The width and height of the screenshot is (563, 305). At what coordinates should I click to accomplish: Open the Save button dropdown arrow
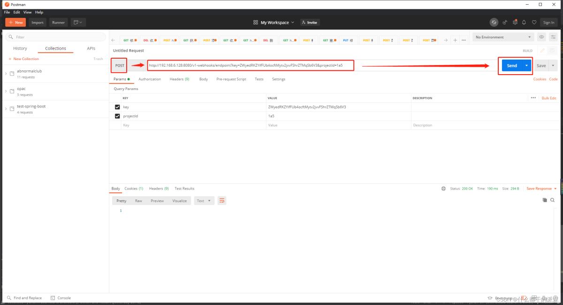[x=553, y=66]
